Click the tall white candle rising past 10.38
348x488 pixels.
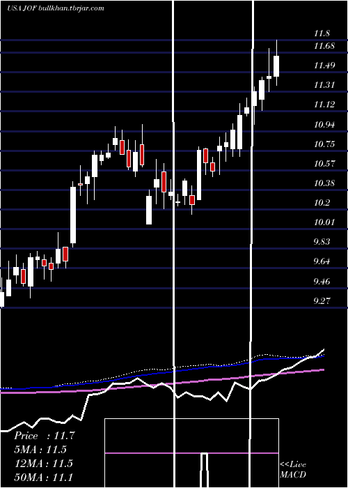[x=73, y=215]
